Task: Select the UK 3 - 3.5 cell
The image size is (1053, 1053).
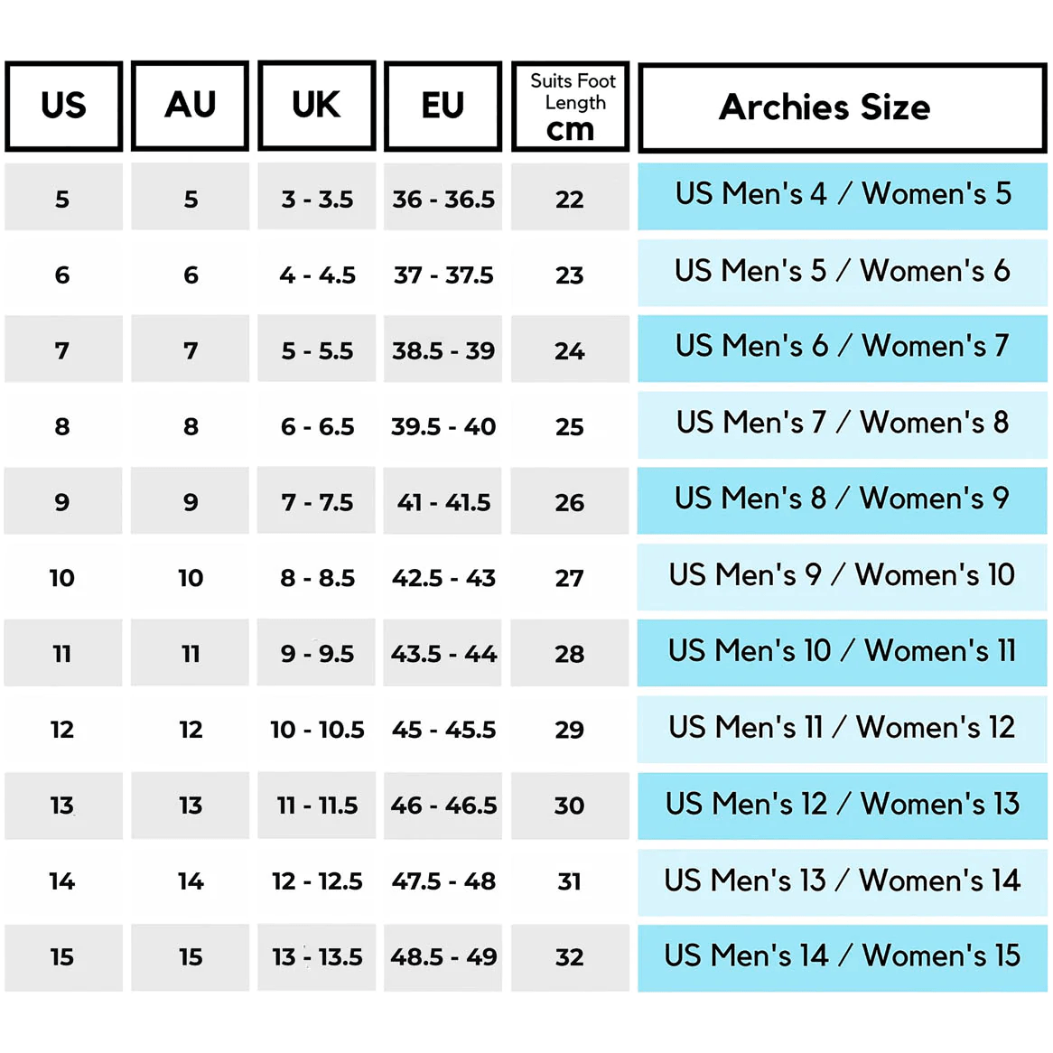Action: (x=317, y=199)
